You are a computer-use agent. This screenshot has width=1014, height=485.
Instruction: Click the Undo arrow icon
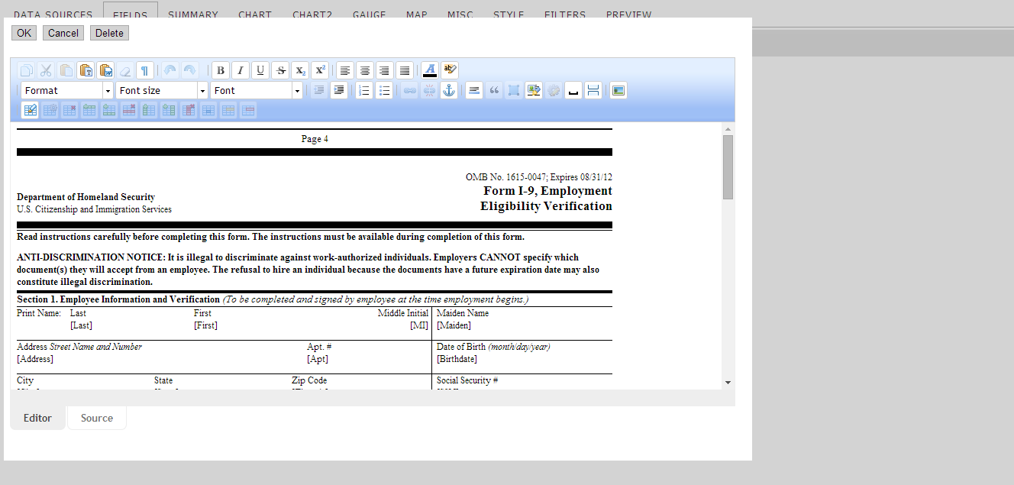coord(170,70)
